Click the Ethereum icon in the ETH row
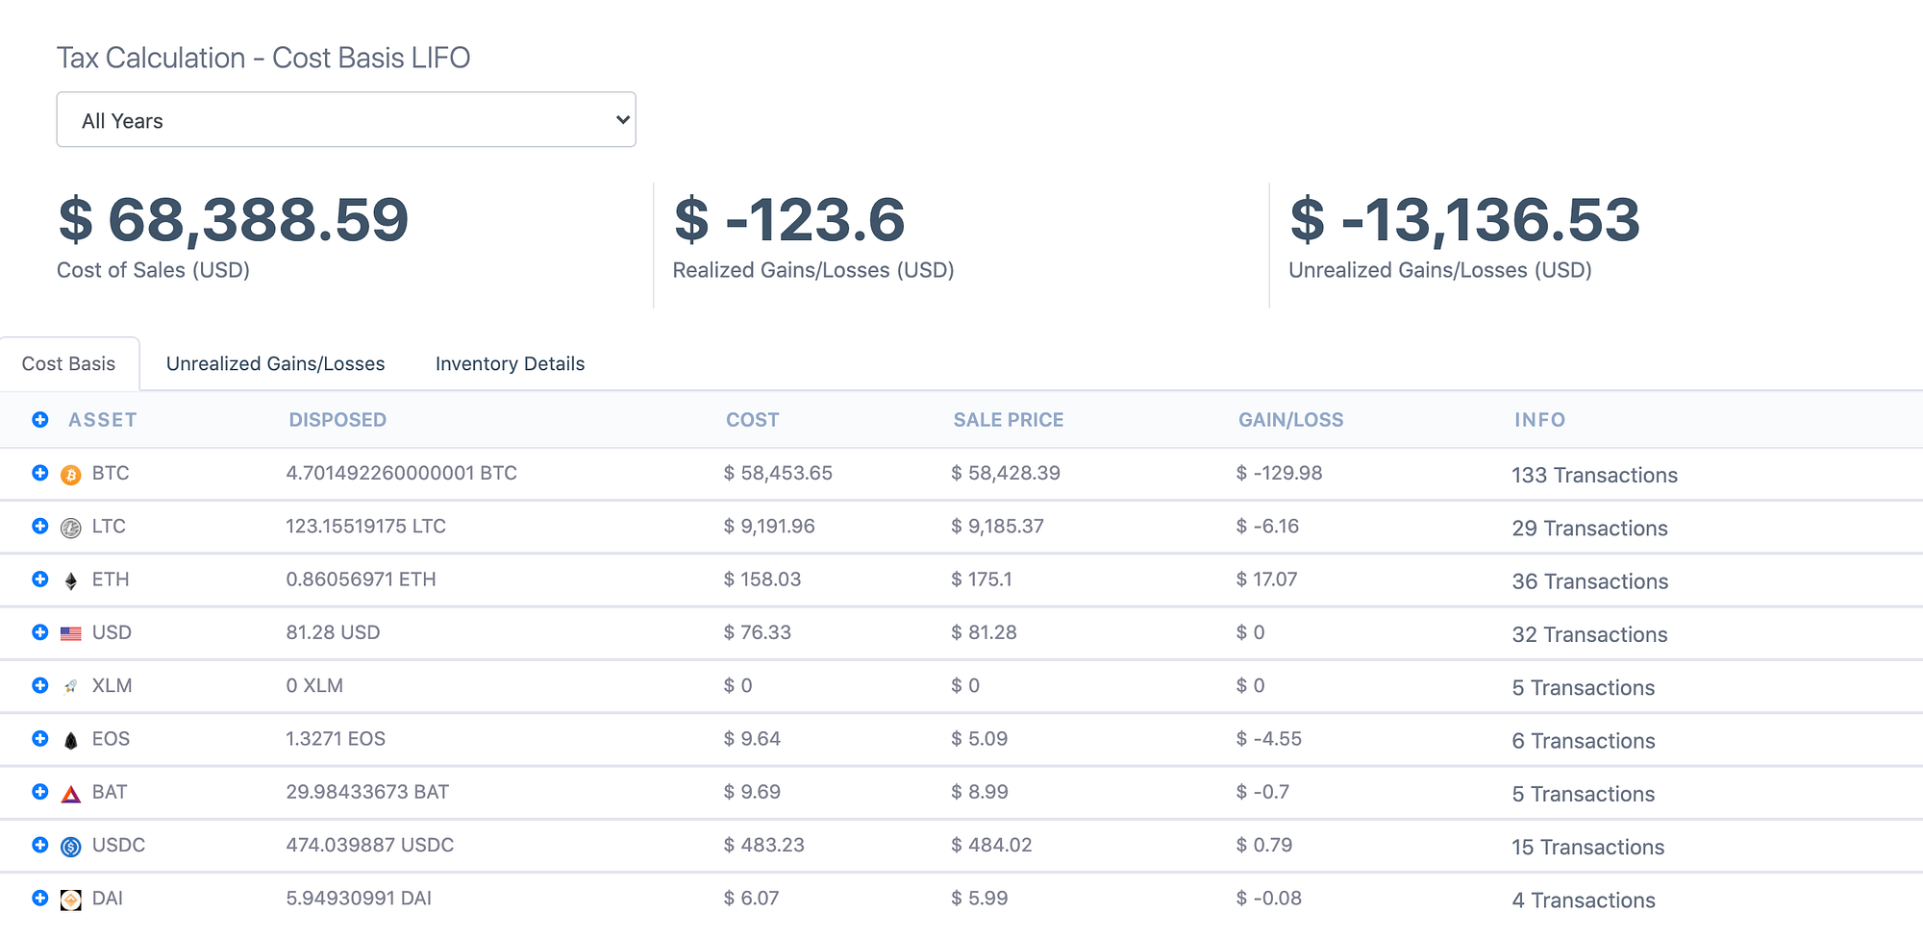Viewport: 1923px width, 937px height. [69, 579]
